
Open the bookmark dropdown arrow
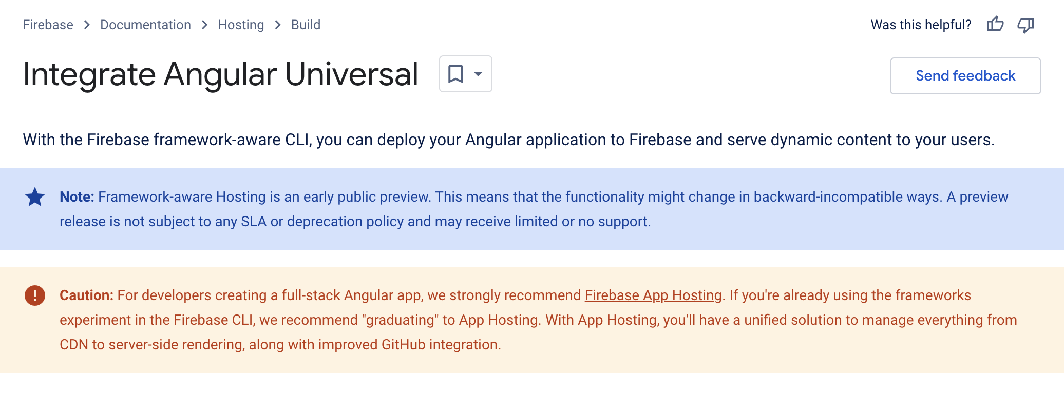pyautogui.click(x=478, y=74)
